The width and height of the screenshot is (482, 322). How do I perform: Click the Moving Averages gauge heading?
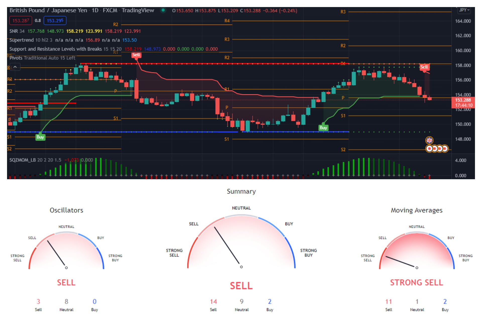click(x=417, y=210)
